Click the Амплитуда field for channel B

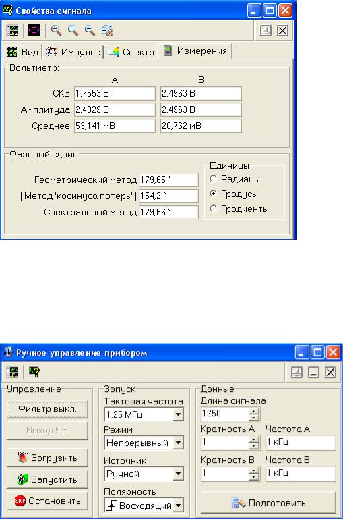(x=201, y=110)
